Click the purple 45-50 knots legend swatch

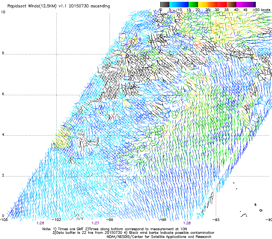click(x=251, y=4)
